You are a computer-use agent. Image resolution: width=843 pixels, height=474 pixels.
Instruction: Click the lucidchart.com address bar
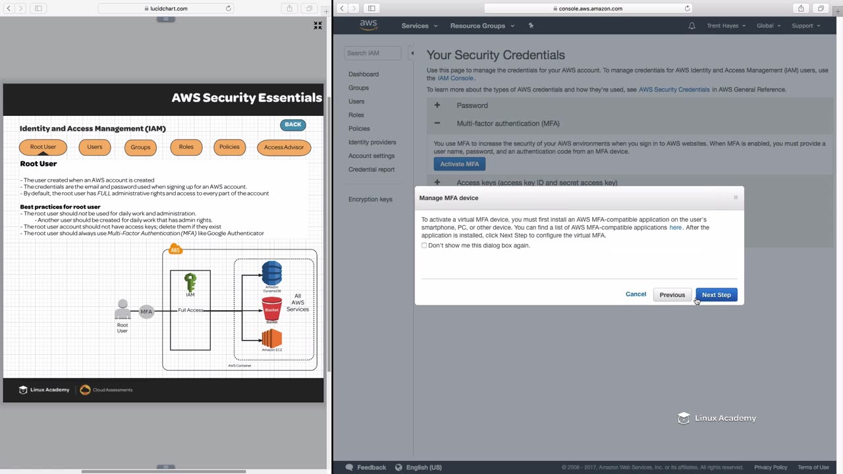point(165,9)
